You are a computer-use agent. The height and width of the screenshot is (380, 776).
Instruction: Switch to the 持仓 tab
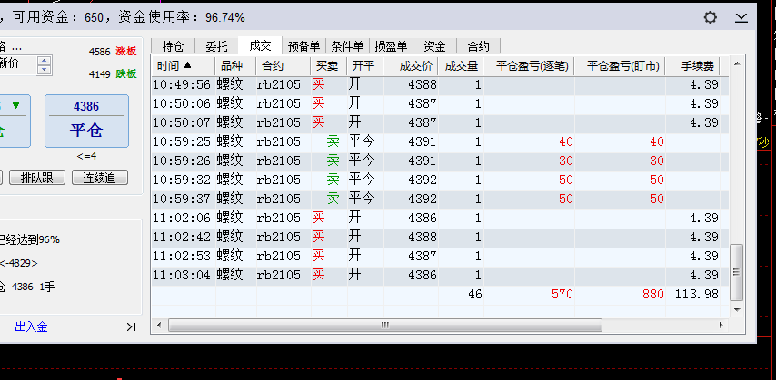(x=173, y=46)
